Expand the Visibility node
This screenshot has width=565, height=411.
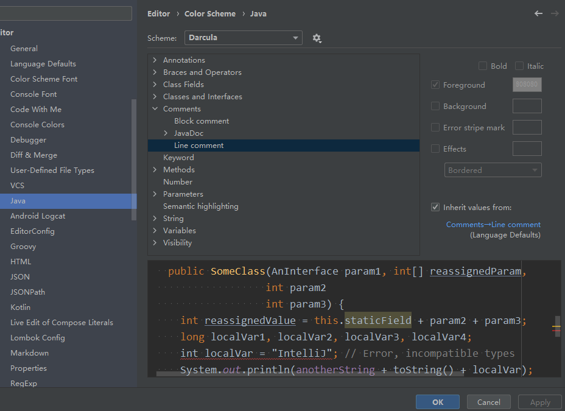point(155,242)
